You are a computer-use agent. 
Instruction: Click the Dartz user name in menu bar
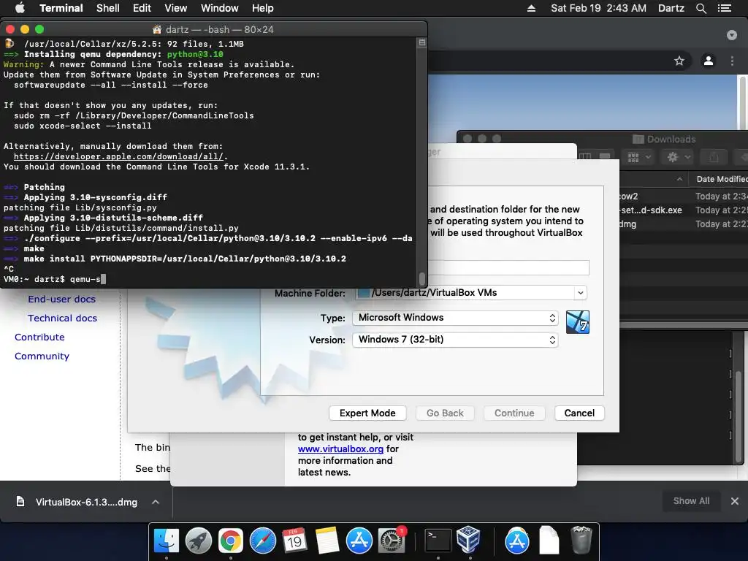[x=671, y=8]
